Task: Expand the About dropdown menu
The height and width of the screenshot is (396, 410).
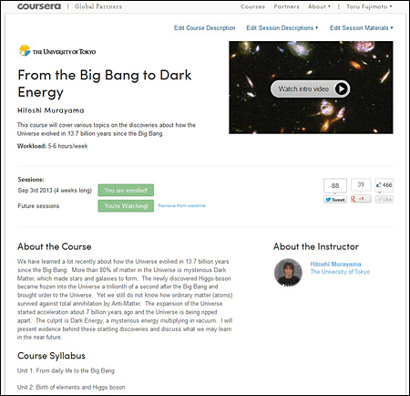Action: pos(319,6)
